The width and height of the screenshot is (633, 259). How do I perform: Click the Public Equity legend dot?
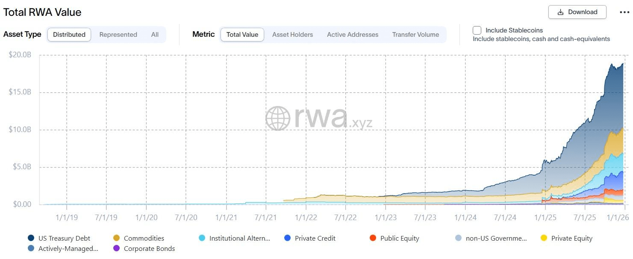[x=373, y=238]
